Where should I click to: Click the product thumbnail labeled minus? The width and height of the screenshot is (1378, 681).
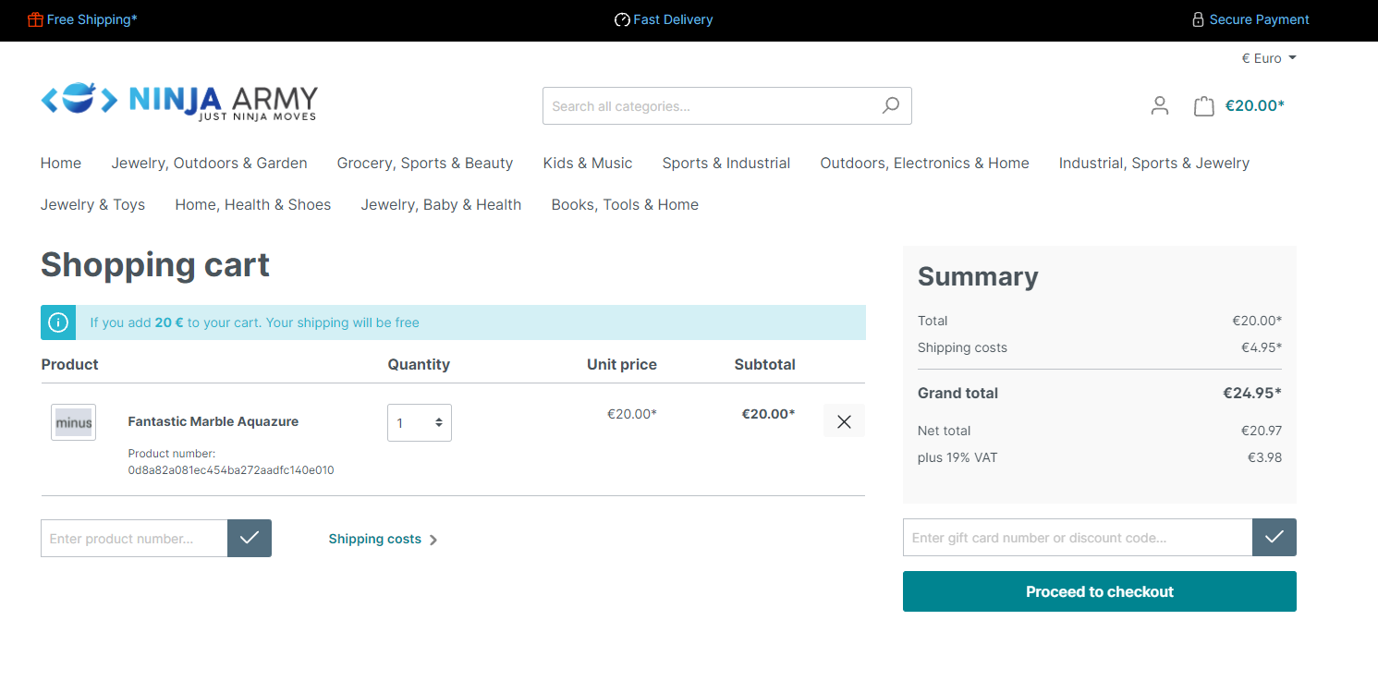click(x=73, y=422)
